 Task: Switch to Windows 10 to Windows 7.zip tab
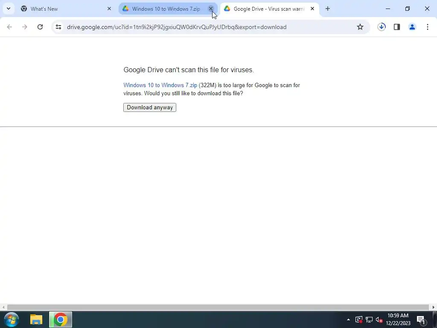[168, 9]
